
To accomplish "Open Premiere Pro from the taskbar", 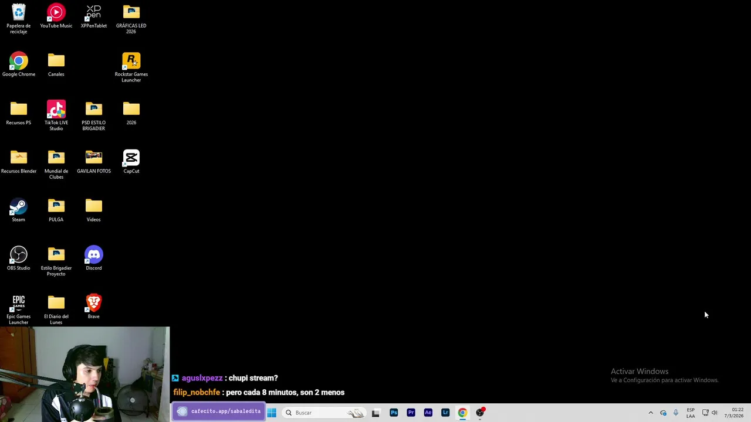I will 411,413.
